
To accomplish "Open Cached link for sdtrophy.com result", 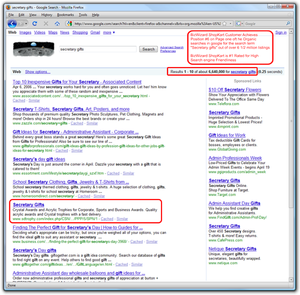I will [107, 219].
